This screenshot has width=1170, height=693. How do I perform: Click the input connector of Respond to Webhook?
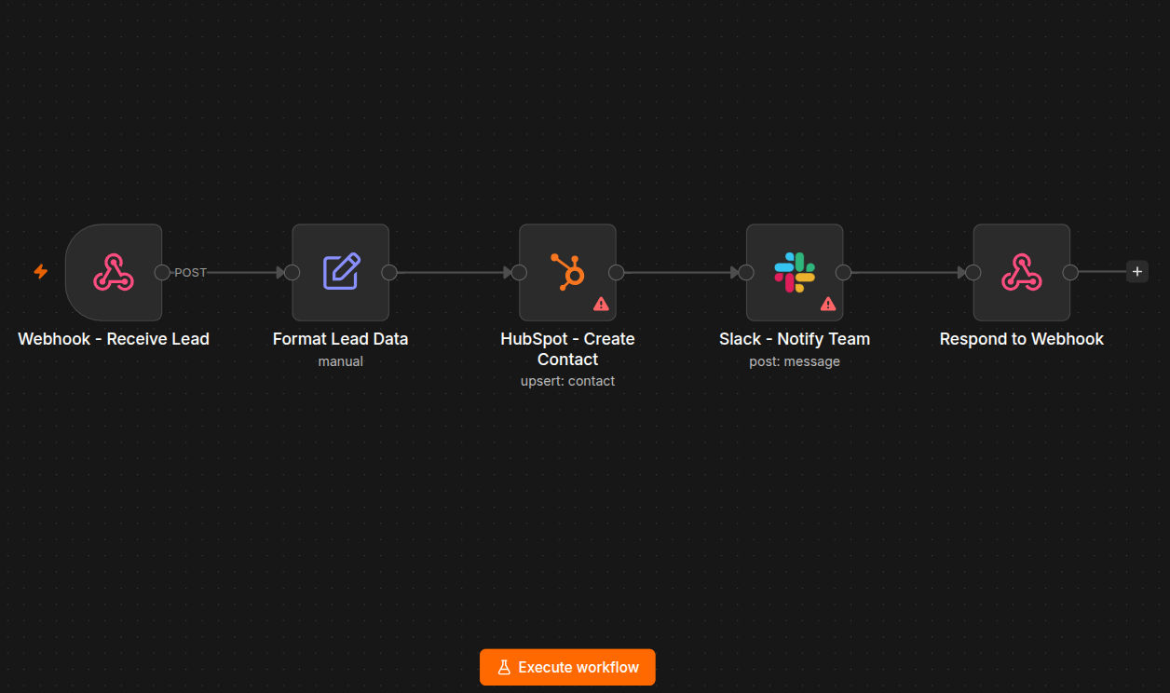point(973,272)
